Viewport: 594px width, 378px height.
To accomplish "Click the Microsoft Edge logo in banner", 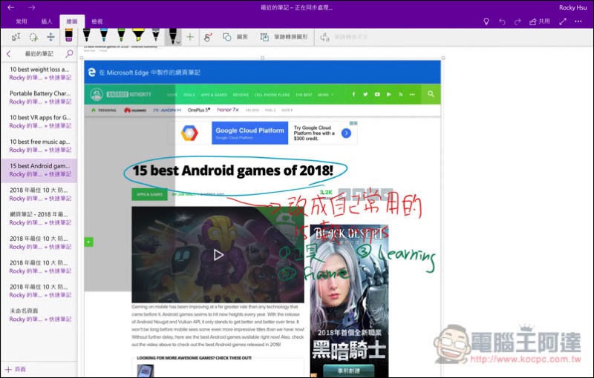I will point(91,72).
